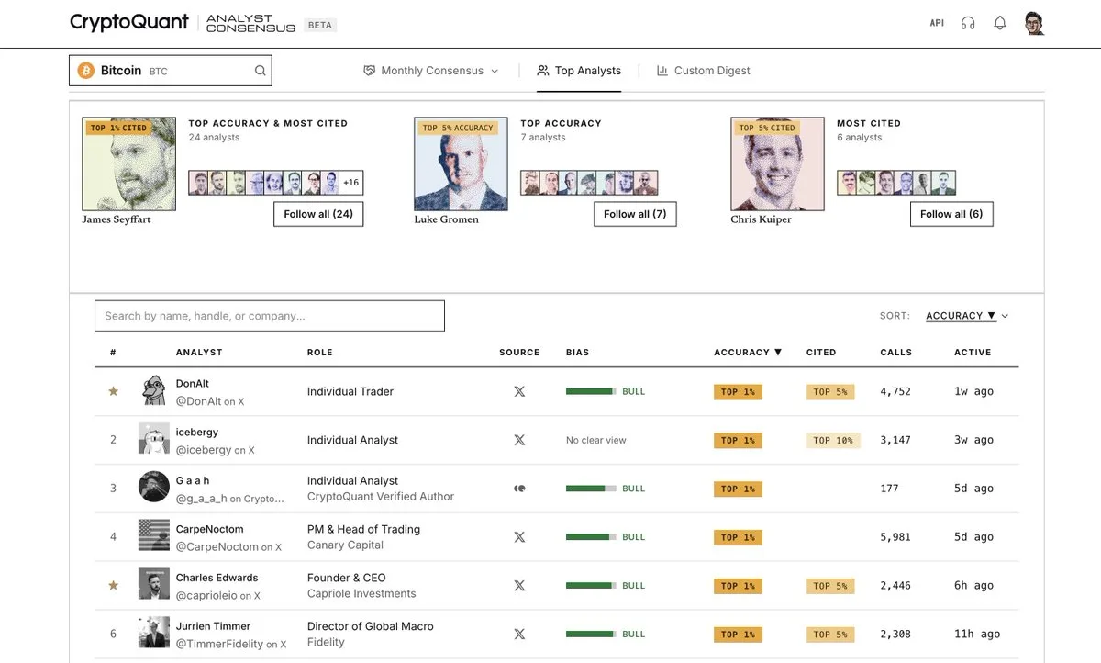Click the analyst search field

tap(270, 316)
